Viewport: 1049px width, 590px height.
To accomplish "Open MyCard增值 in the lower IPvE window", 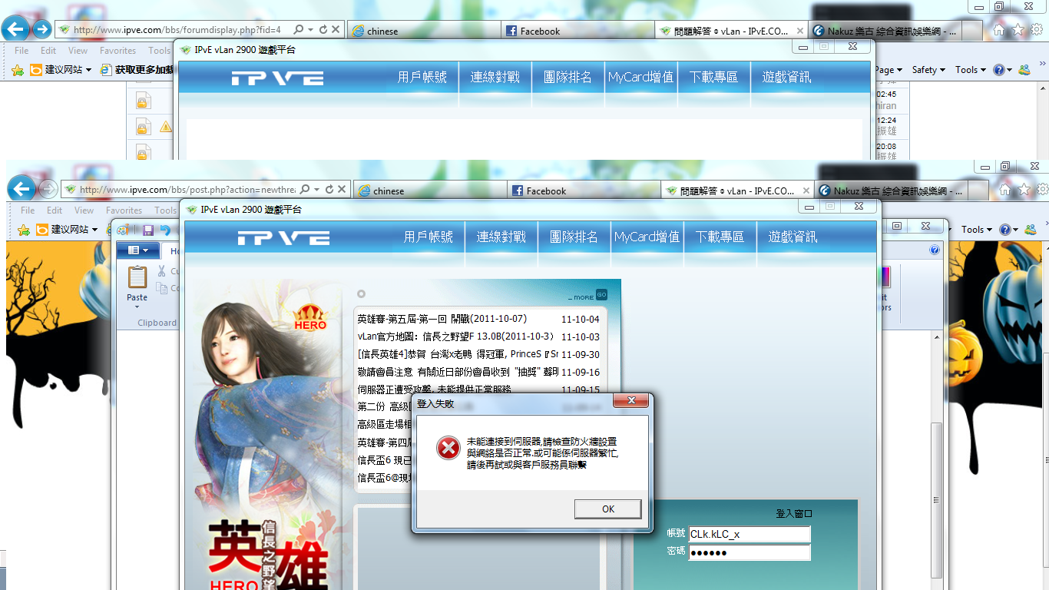I will [x=647, y=237].
